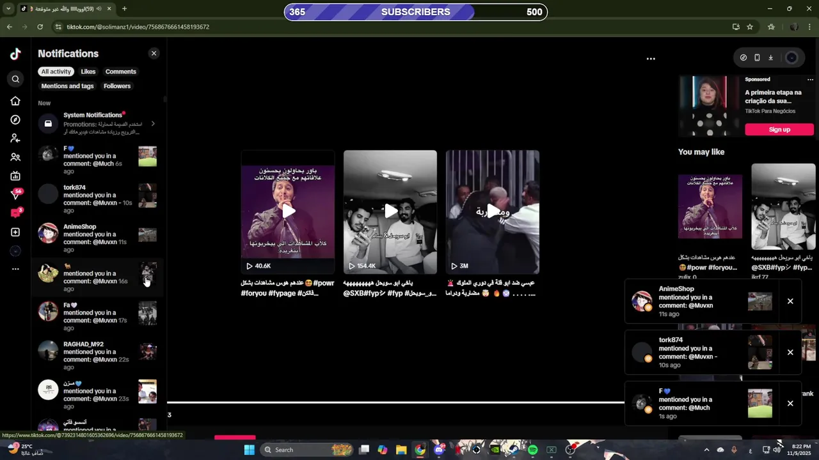Open Following icon in sidebar
The image size is (819, 460).
(15, 138)
